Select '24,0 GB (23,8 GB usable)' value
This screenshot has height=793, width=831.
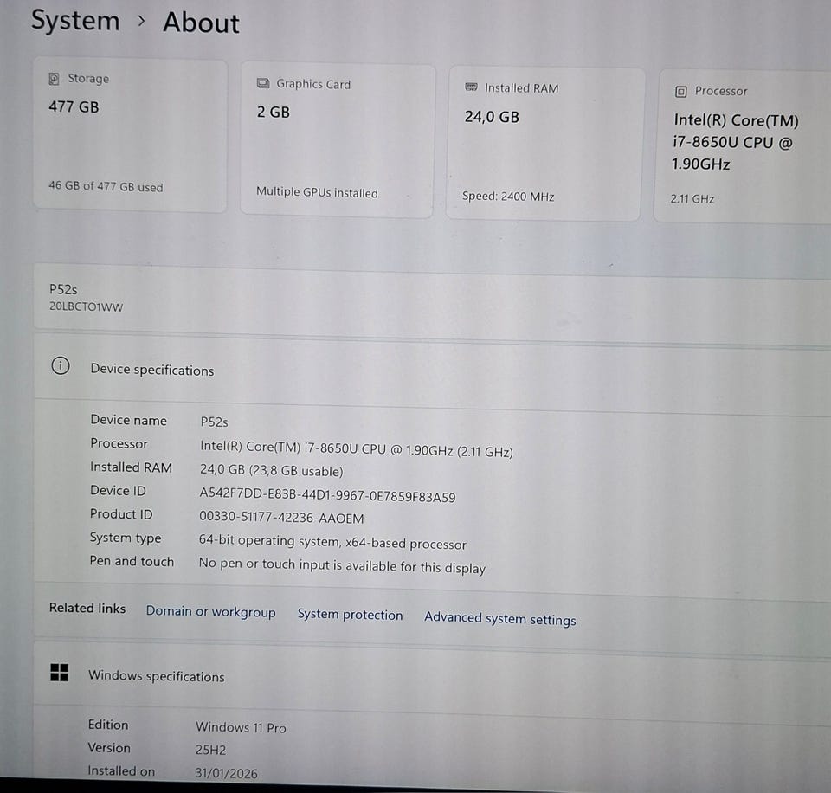tap(271, 470)
